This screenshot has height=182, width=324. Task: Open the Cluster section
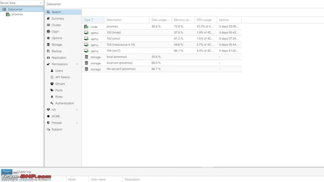coord(63,25)
